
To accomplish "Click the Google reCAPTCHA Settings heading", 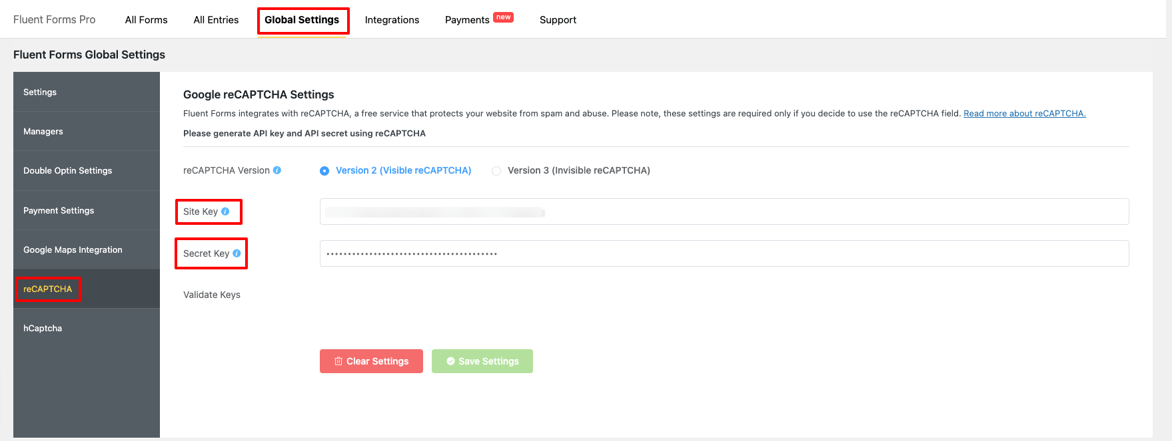I will tap(259, 94).
